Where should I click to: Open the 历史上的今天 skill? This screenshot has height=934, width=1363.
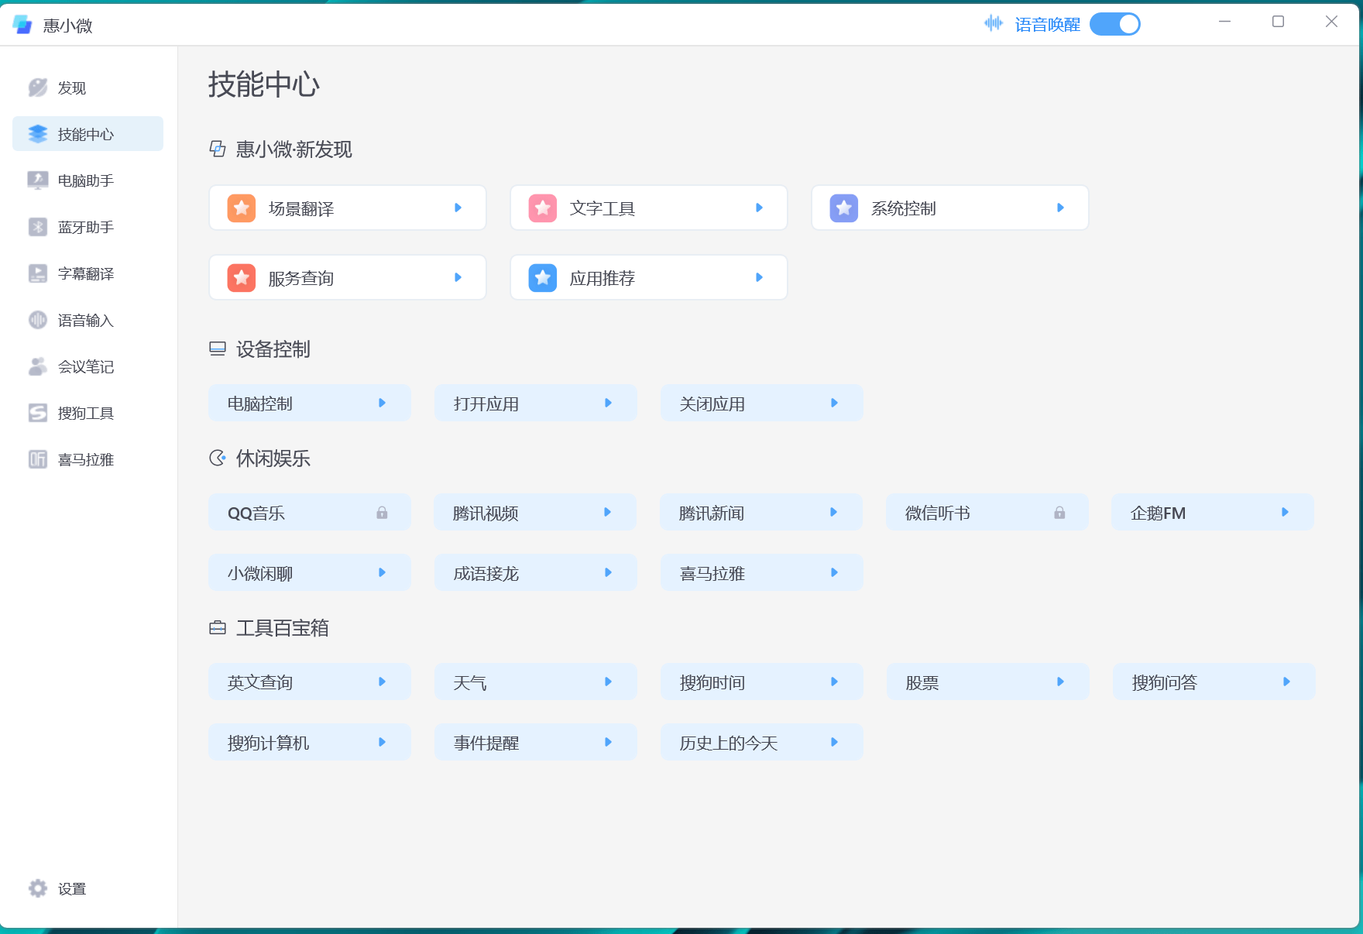(761, 742)
